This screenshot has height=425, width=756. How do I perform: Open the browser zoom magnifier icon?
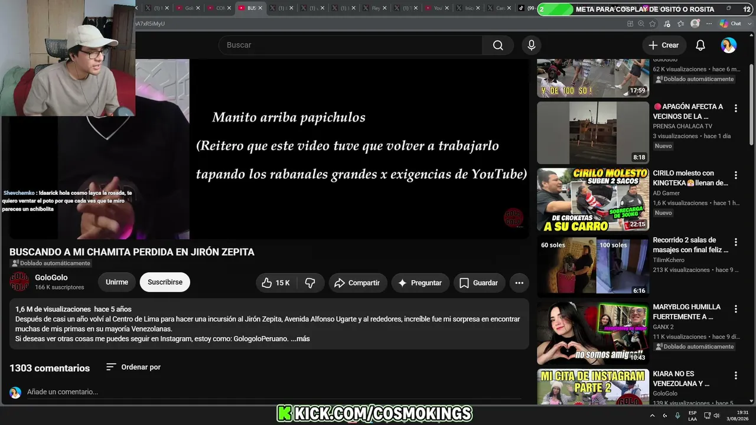[641, 24]
